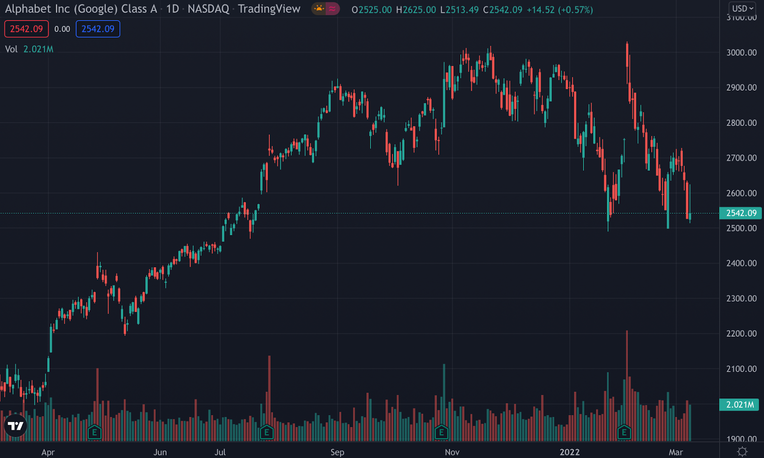This screenshot has height=458, width=764.
Task: Open chart settings gear on the time axis
Action: point(742,451)
